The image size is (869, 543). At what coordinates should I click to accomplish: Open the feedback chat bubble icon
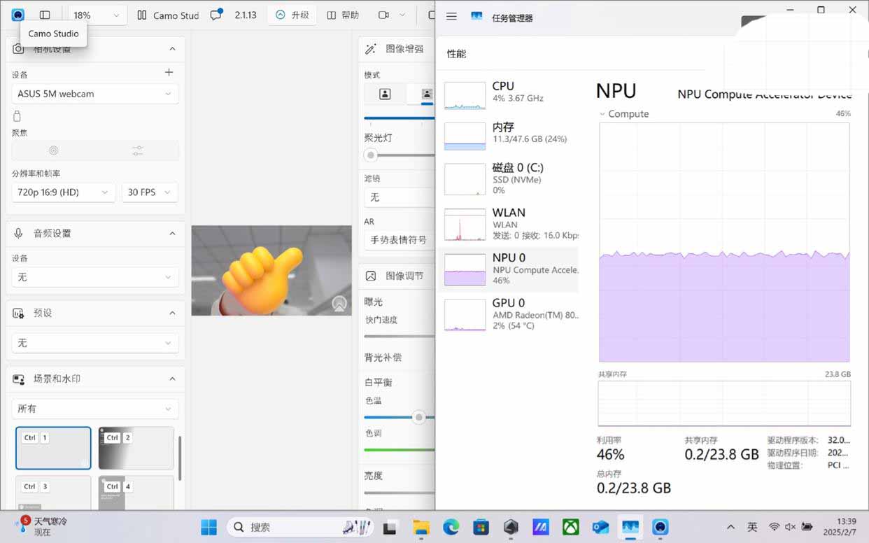pyautogui.click(x=215, y=14)
